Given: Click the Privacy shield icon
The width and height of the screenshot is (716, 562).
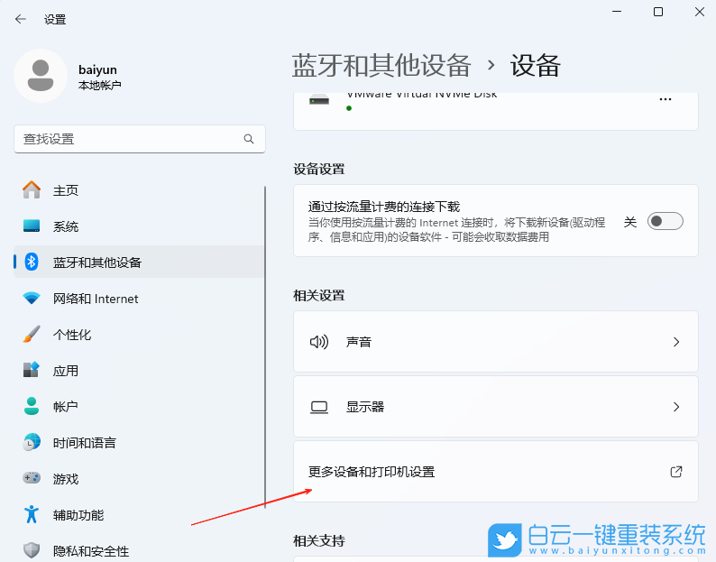Looking at the screenshot, I should click(x=32, y=550).
